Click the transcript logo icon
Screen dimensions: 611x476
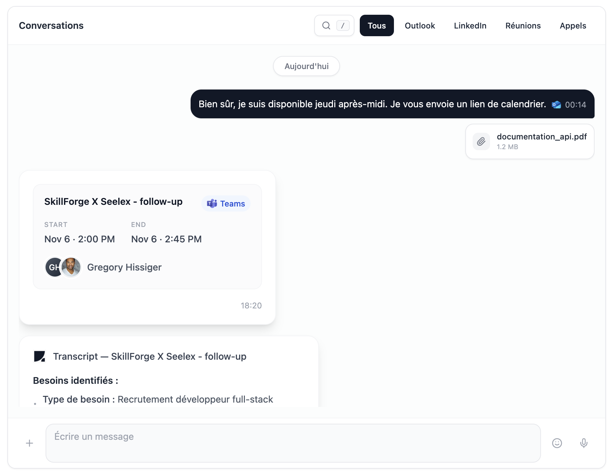click(x=40, y=356)
